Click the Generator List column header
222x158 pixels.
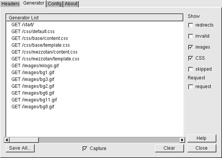(x=95, y=18)
